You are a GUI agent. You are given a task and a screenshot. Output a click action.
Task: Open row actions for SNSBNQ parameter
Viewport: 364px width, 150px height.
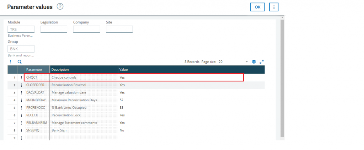21,130
